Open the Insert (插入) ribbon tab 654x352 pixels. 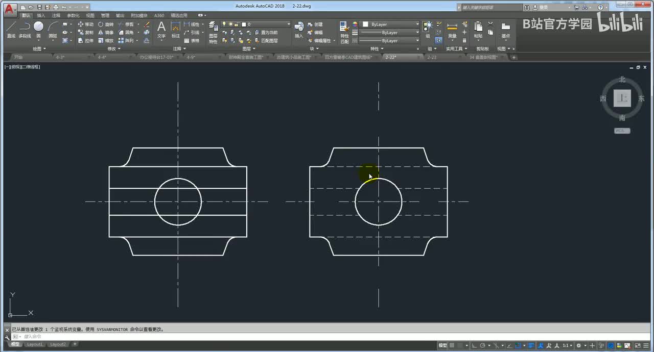pos(41,15)
